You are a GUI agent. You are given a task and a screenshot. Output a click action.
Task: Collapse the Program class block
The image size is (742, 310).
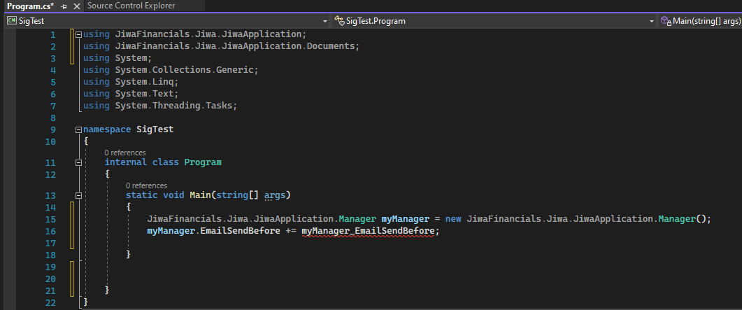point(78,162)
